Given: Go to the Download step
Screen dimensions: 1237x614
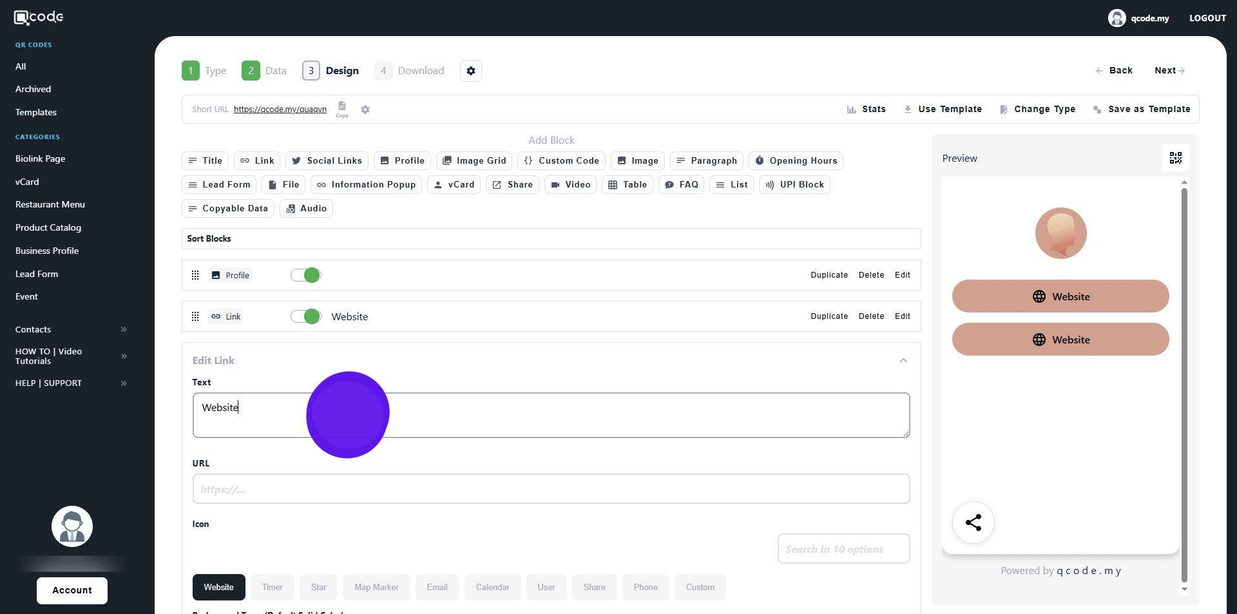Looking at the screenshot, I should [410, 71].
